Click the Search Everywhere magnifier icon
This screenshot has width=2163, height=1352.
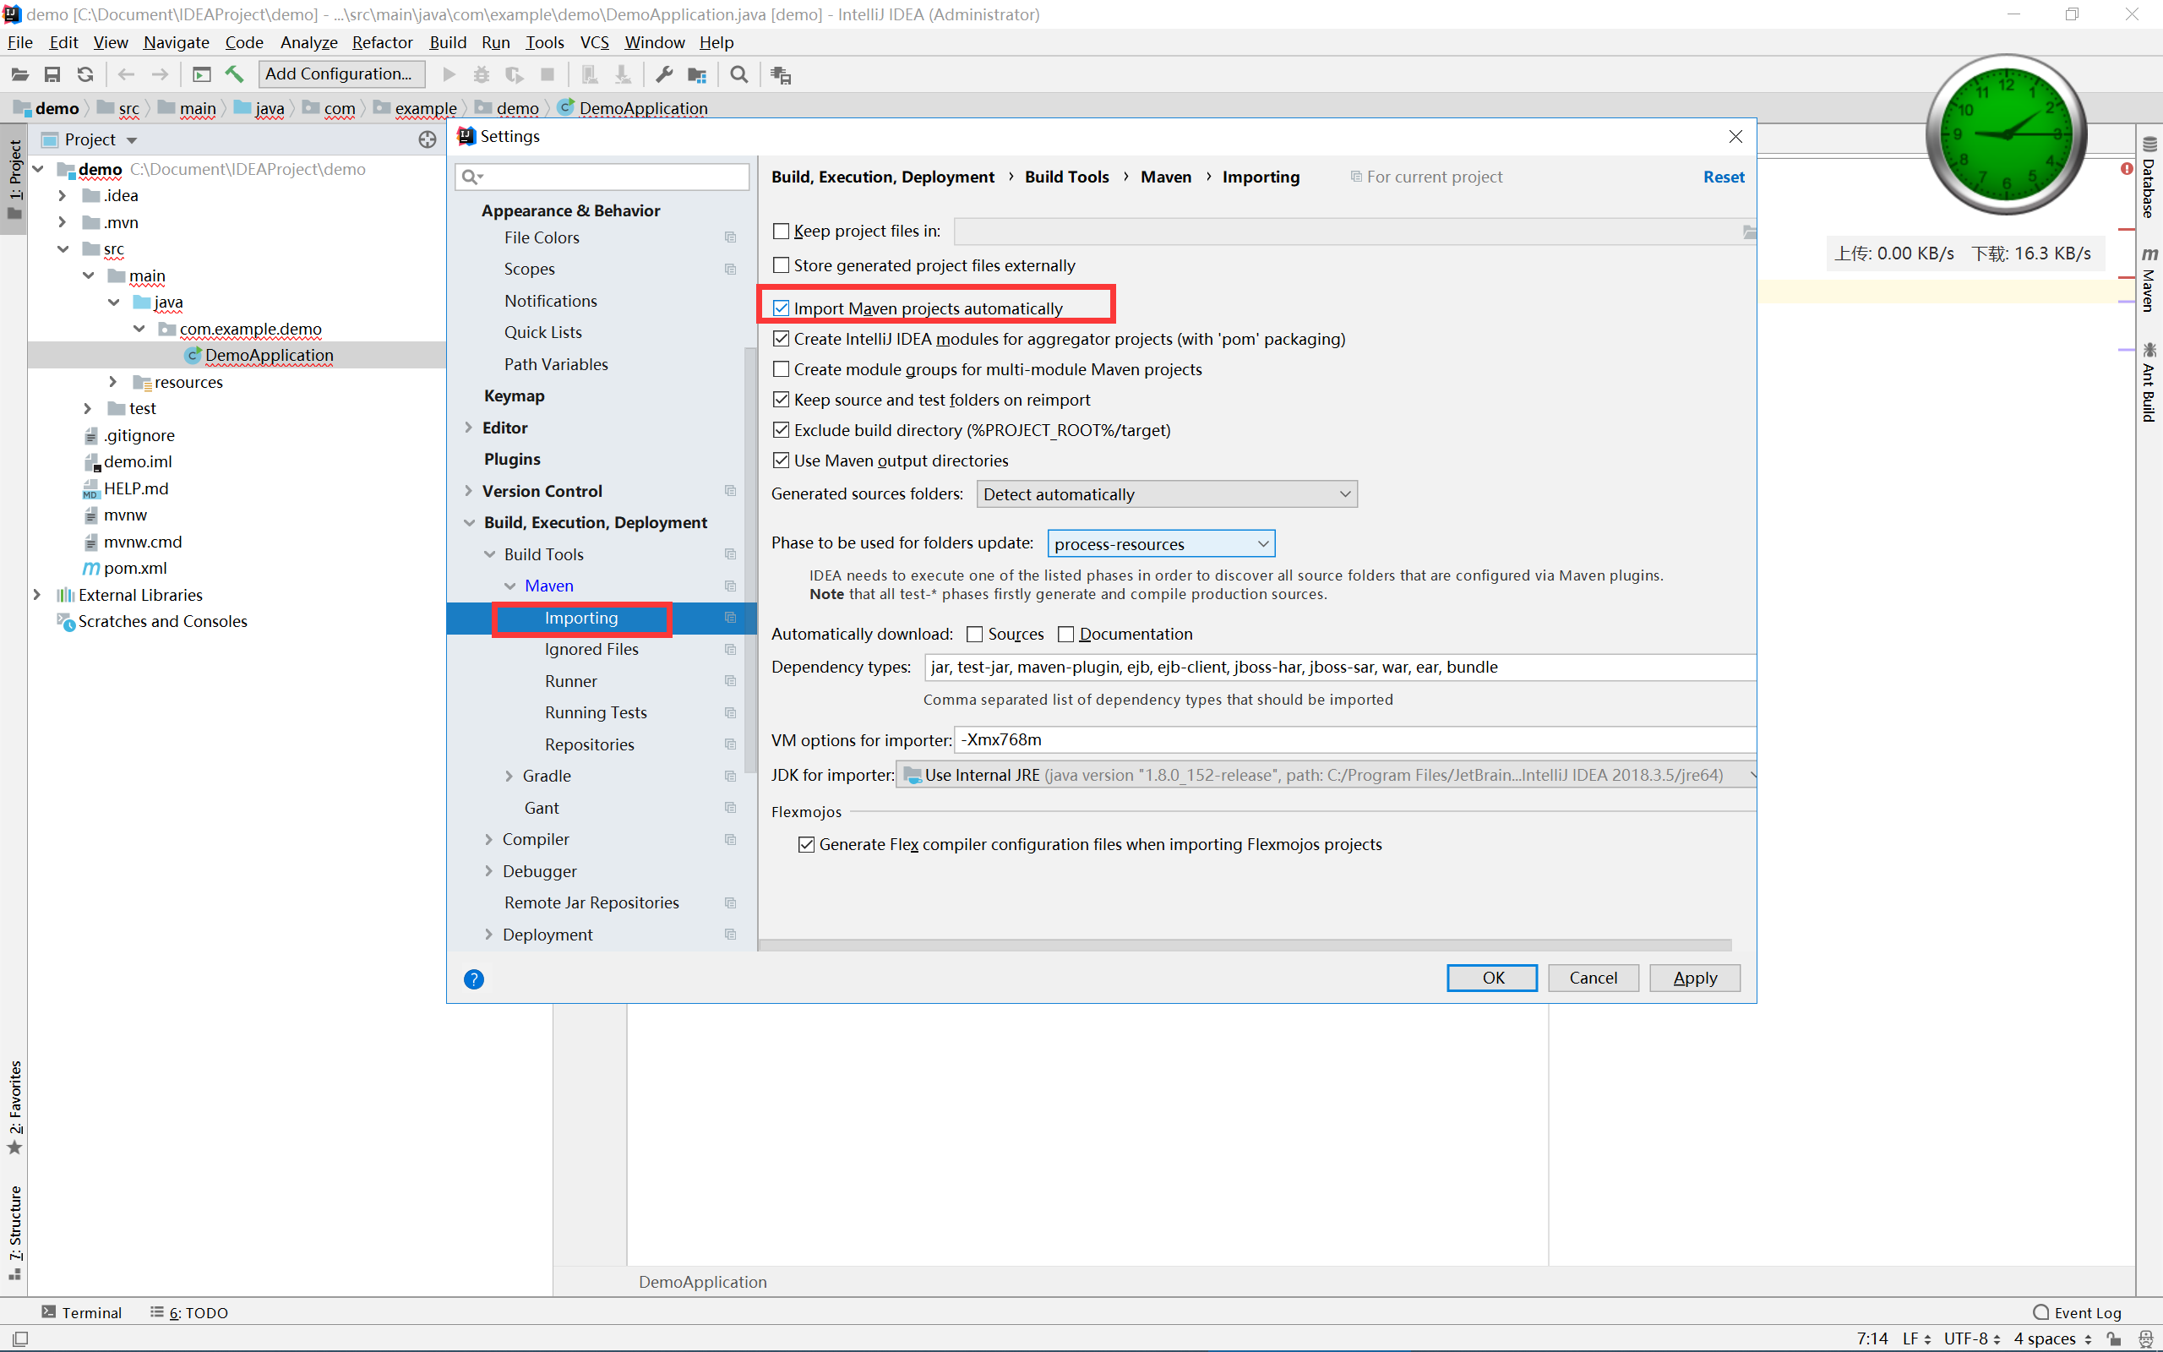pos(738,74)
